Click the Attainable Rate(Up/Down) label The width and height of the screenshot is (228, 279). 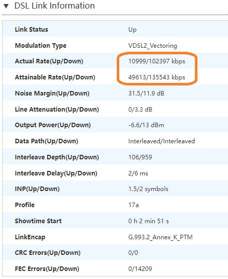[55, 77]
